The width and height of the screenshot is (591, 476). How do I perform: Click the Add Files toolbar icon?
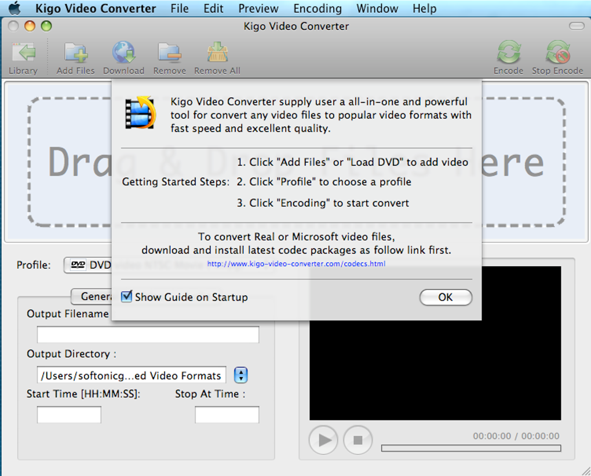[x=75, y=53]
